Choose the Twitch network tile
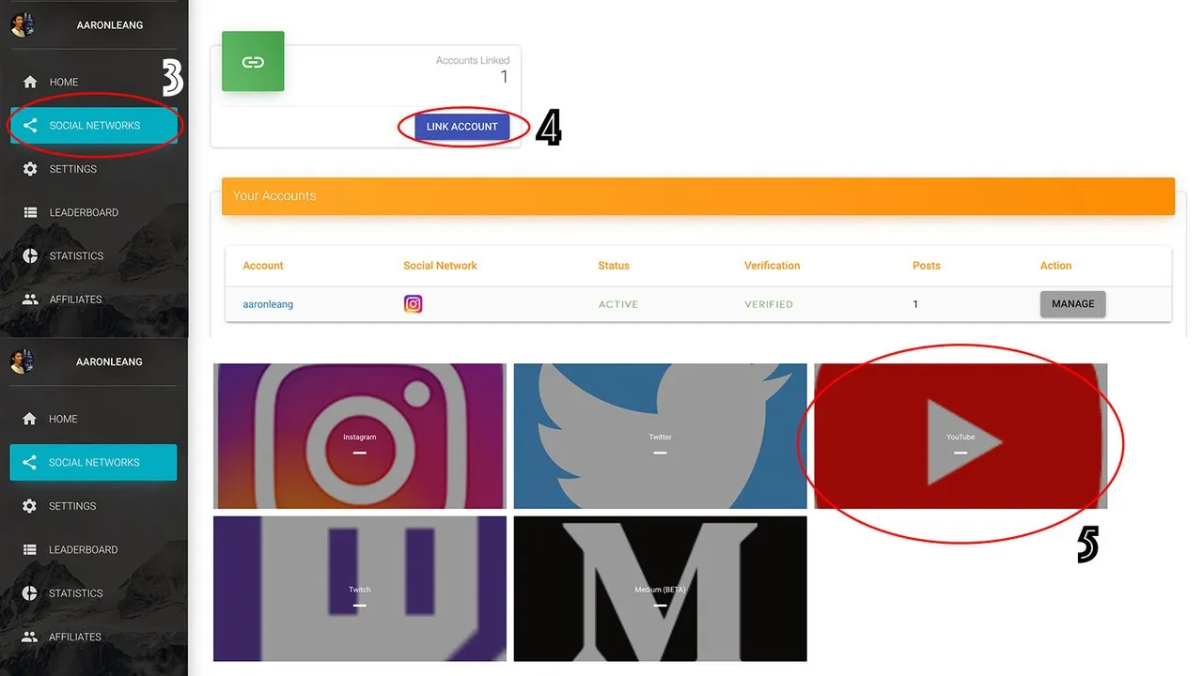 point(359,589)
